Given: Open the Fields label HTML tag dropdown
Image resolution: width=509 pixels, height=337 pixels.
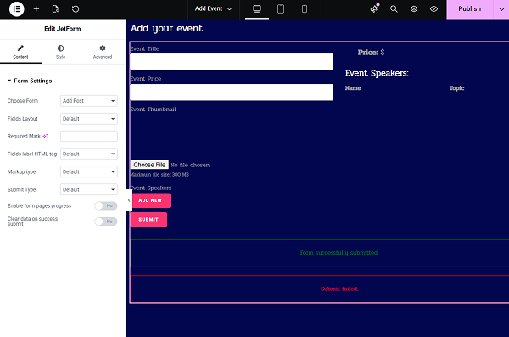Looking at the screenshot, I should [x=88, y=154].
